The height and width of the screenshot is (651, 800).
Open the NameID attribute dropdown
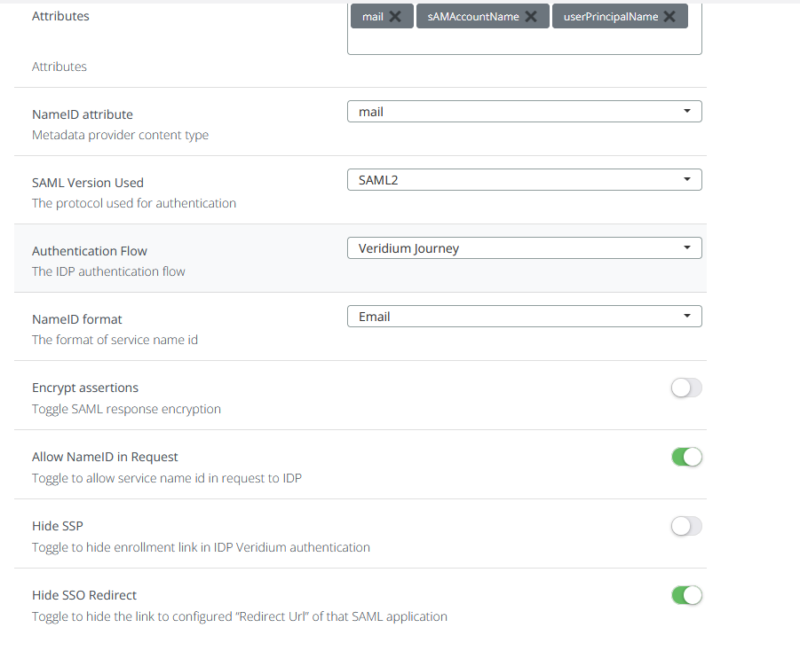(x=524, y=112)
